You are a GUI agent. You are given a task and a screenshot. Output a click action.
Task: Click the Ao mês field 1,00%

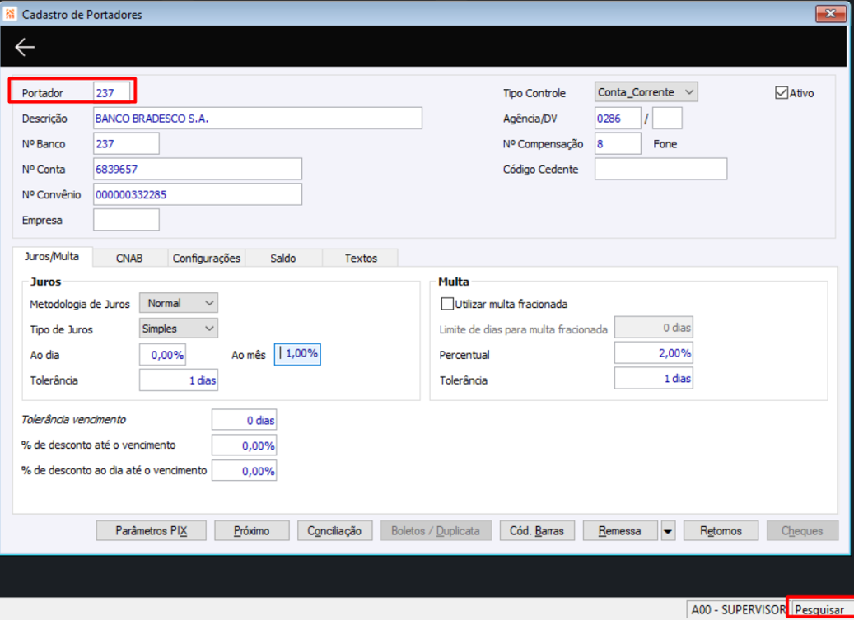[297, 354]
